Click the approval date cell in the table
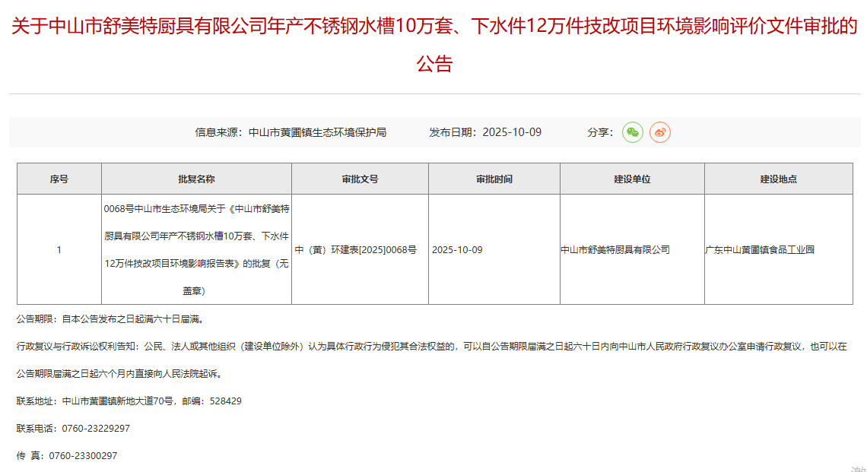Viewport: 867px width, 472px height. coord(457,250)
